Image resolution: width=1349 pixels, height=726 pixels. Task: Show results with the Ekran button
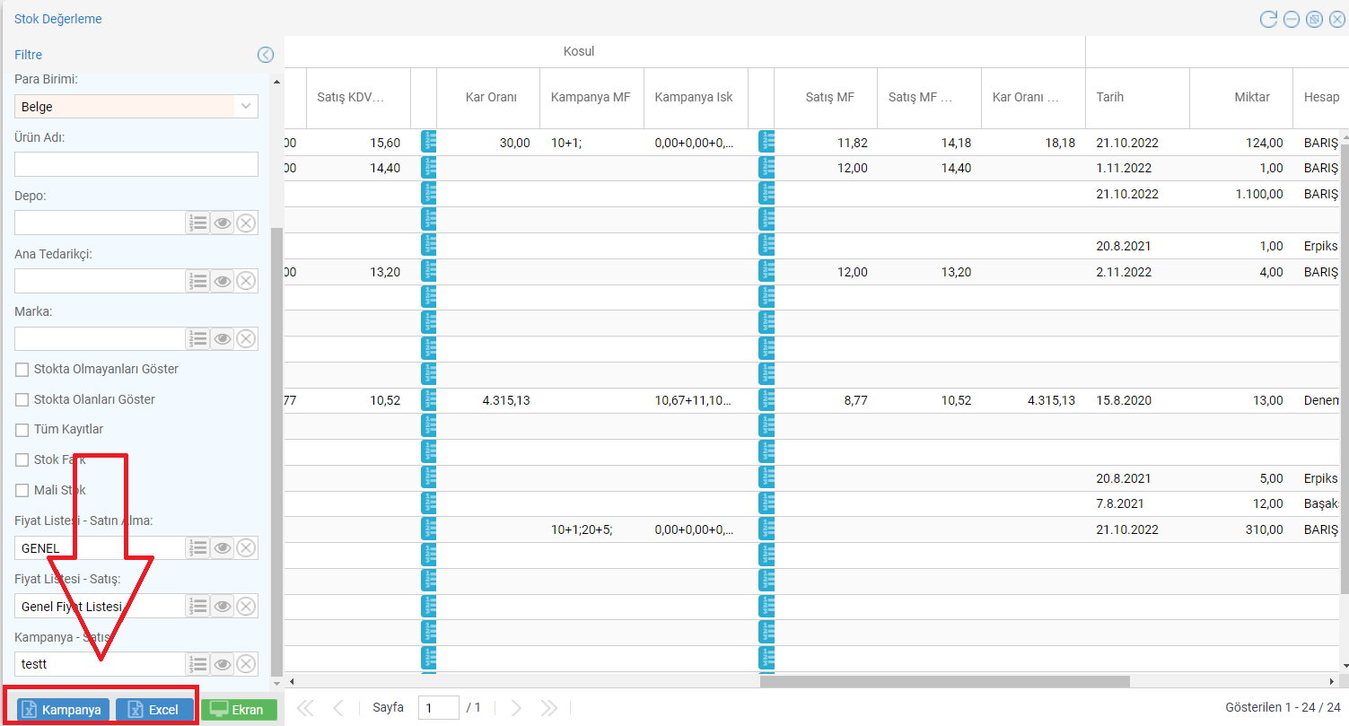pos(239,710)
